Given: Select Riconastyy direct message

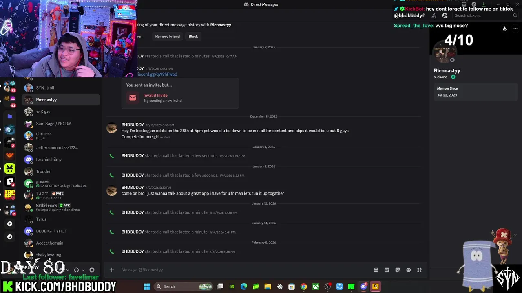Looking at the screenshot, I should (x=61, y=100).
